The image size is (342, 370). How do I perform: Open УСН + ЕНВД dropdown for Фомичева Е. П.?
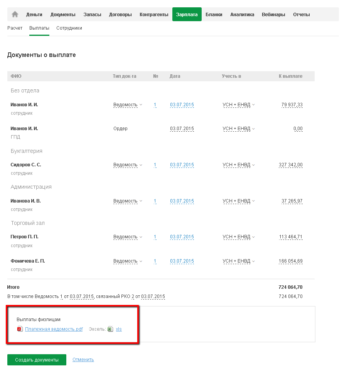click(x=239, y=261)
